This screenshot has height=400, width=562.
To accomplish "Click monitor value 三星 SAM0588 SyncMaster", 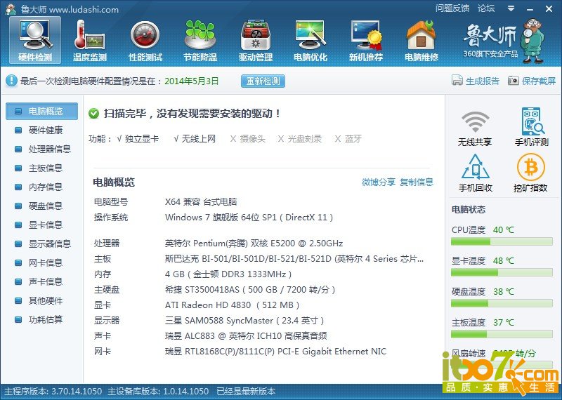I will pos(244,321).
